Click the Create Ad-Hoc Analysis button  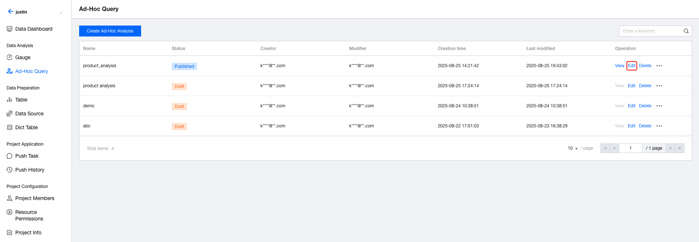coord(110,31)
